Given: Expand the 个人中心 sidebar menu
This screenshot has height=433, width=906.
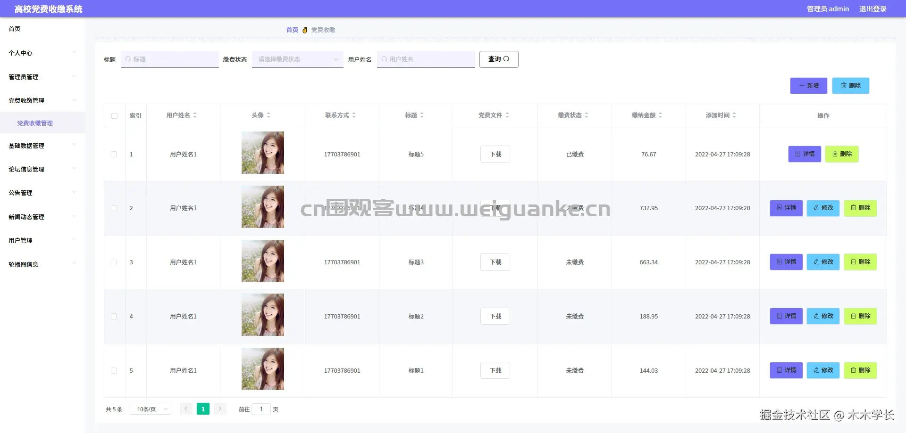Looking at the screenshot, I should [42, 53].
